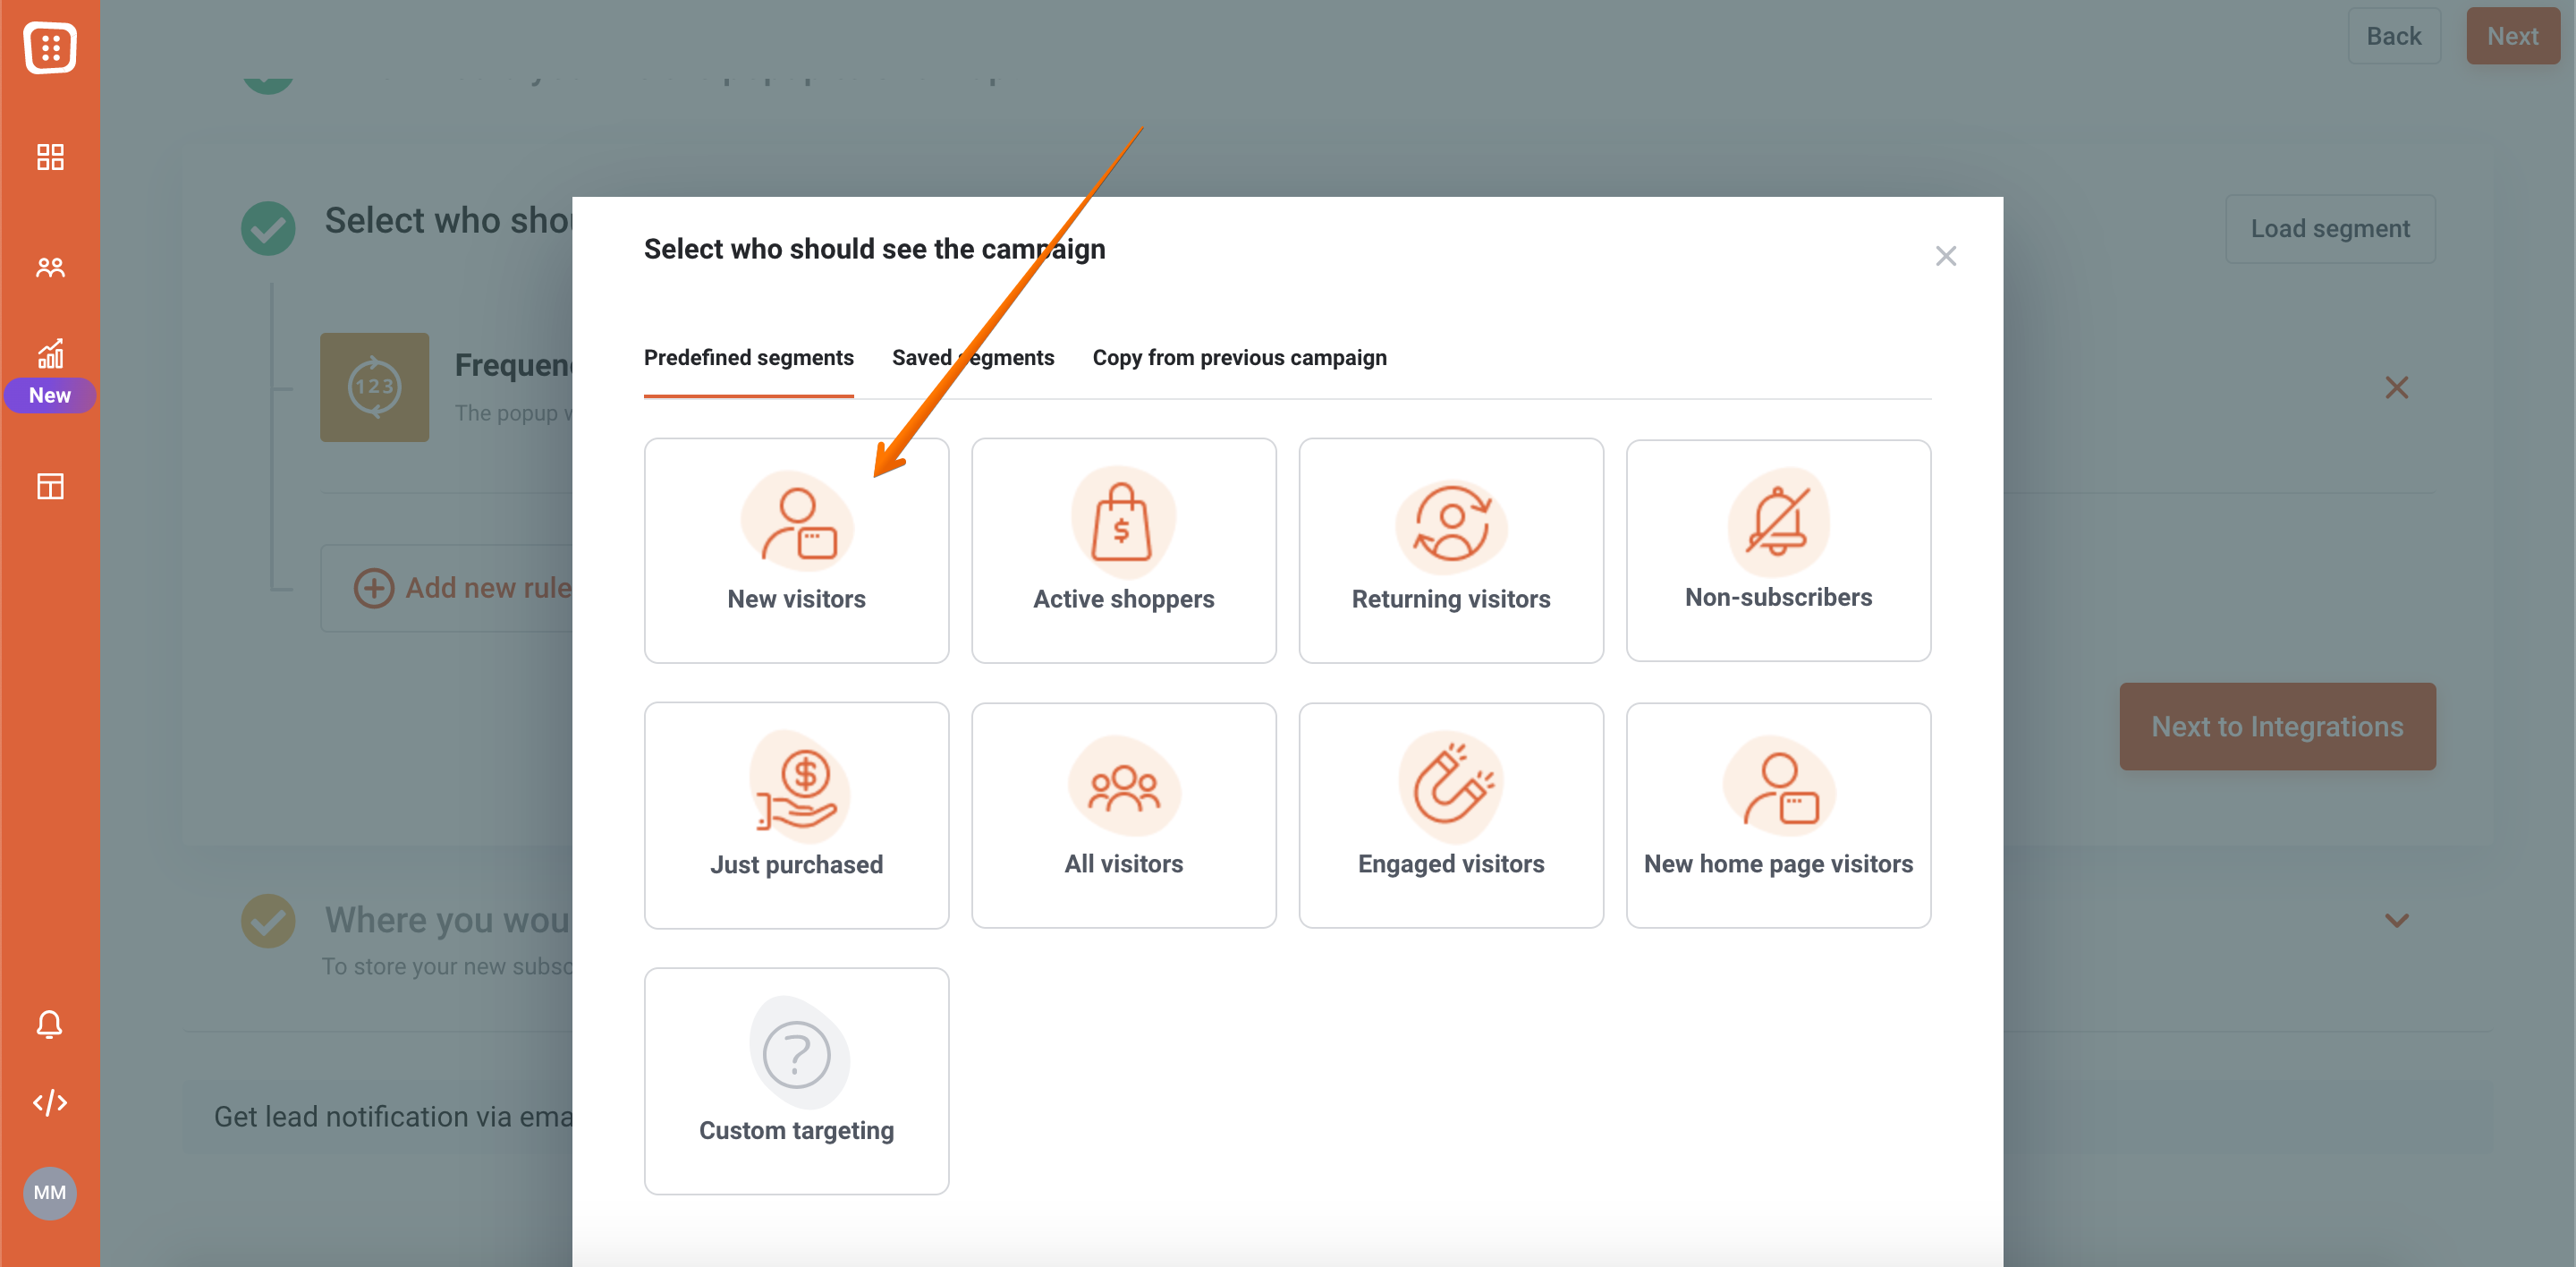Select the Active shoppers bag icon
The image size is (2576, 1267).
[1123, 521]
